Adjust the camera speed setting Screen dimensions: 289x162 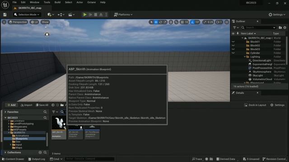coord(219,22)
